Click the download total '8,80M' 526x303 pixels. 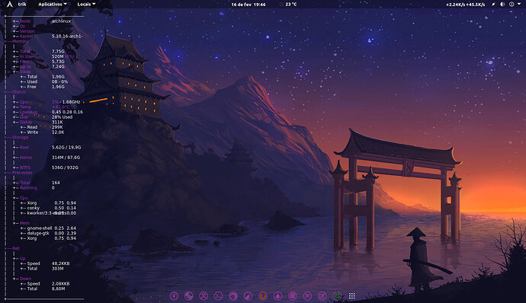coord(59,289)
